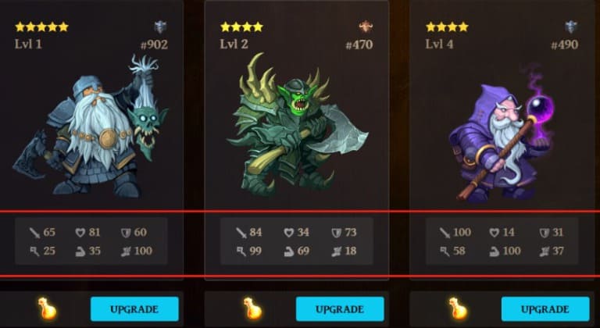Image resolution: width=600 pixels, height=328 pixels.
Task: Click the heart health stat 34 on orc card
Action: point(296,232)
